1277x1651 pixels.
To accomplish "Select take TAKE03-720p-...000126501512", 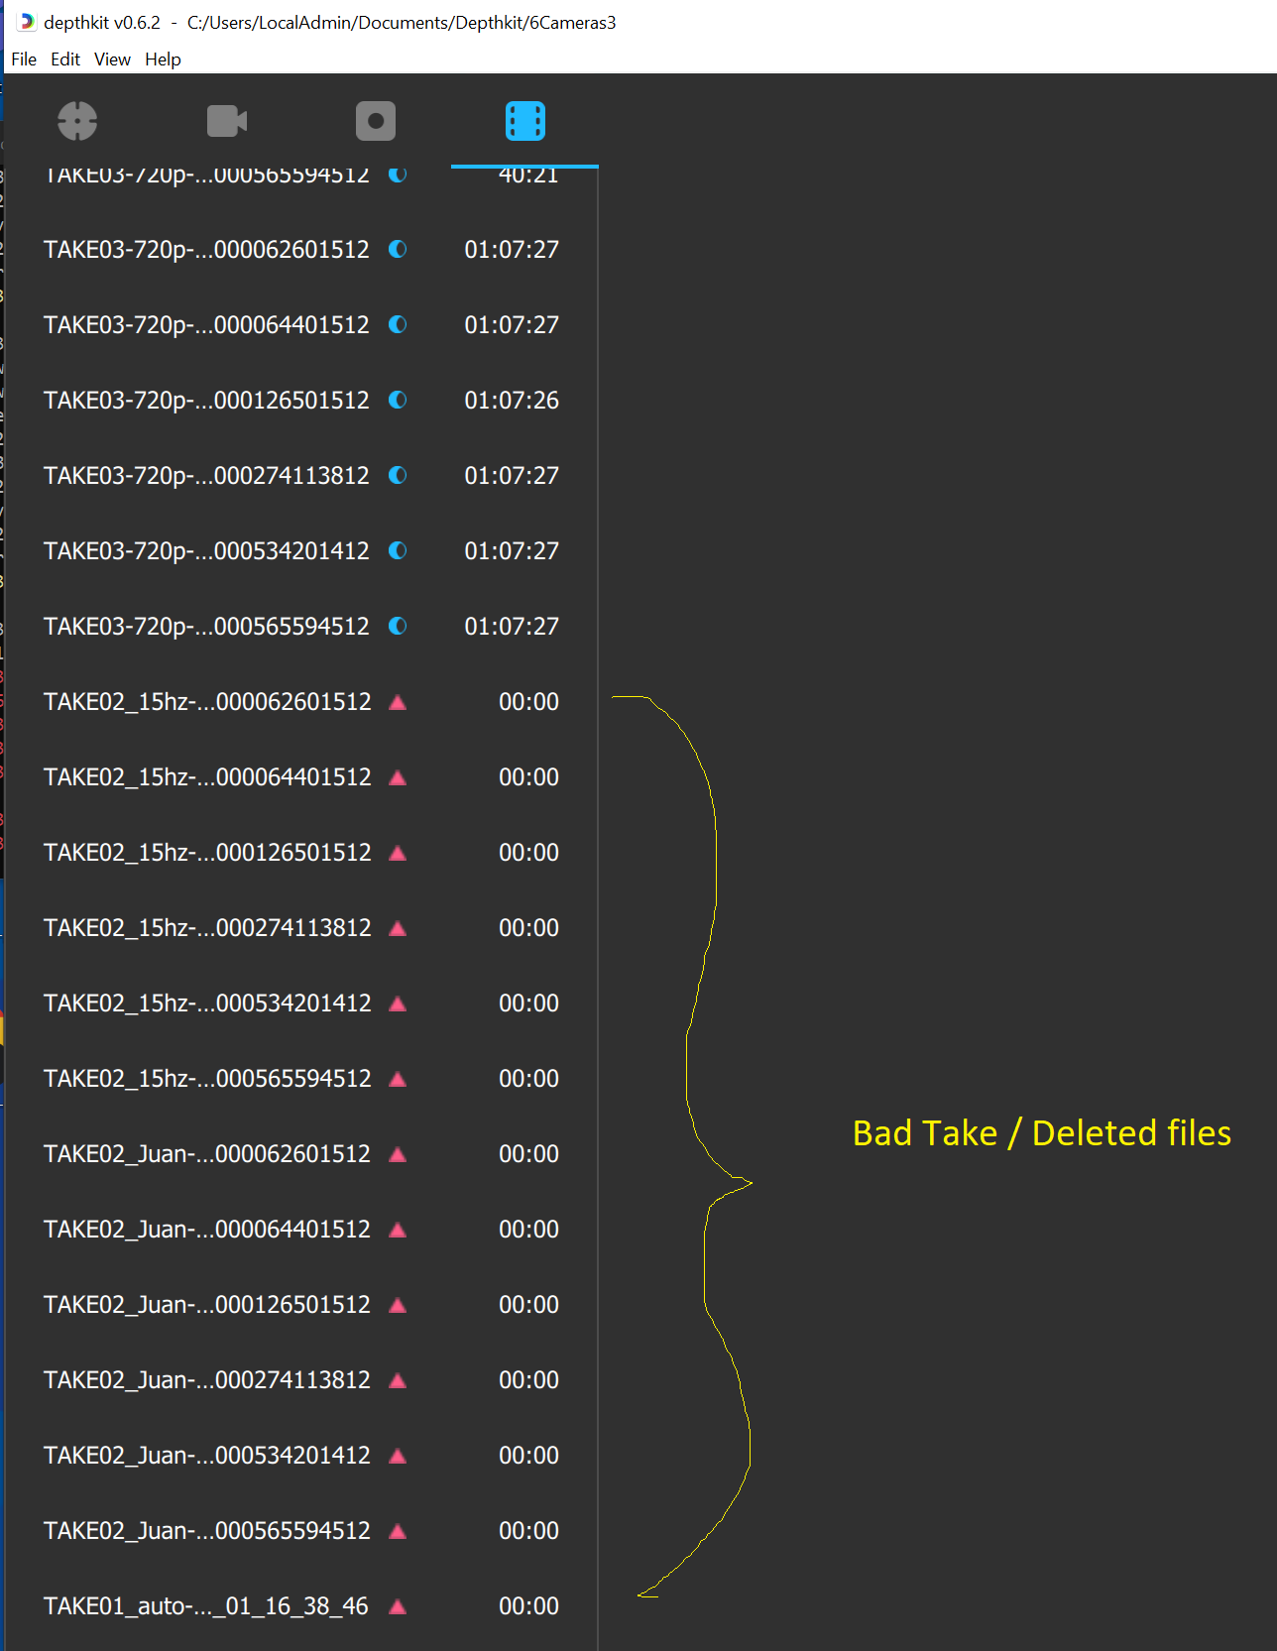I will click(206, 401).
